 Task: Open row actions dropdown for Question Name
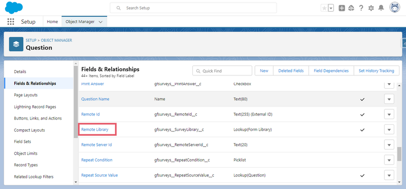389,99
